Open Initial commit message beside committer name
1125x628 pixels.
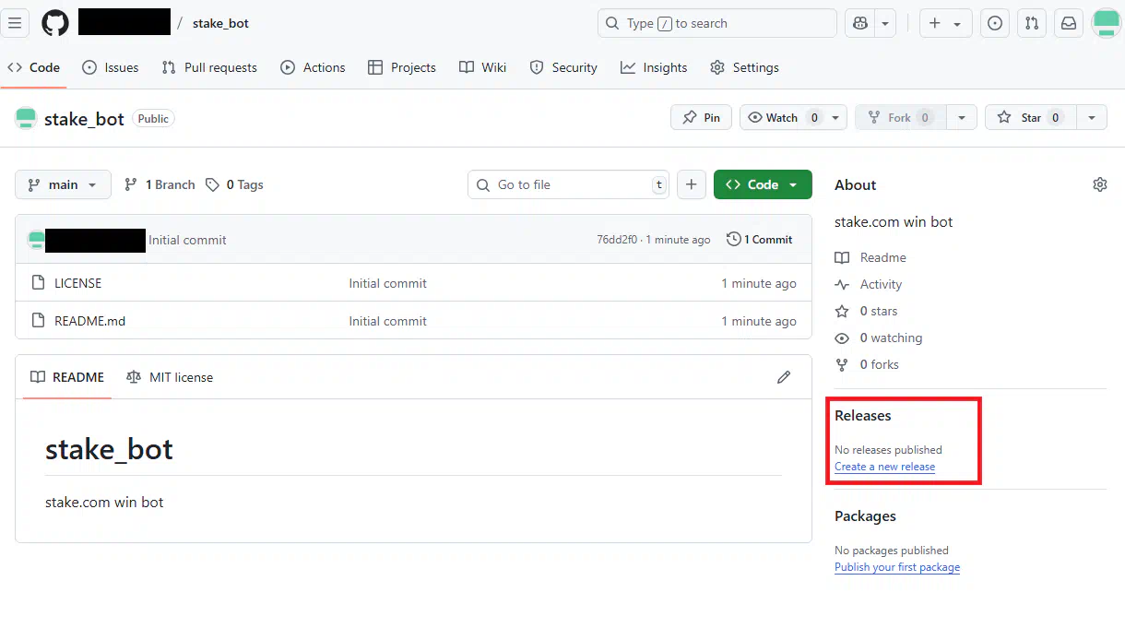click(x=187, y=240)
